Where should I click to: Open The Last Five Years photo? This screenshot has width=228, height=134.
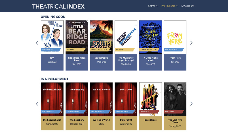[x=175, y=99]
